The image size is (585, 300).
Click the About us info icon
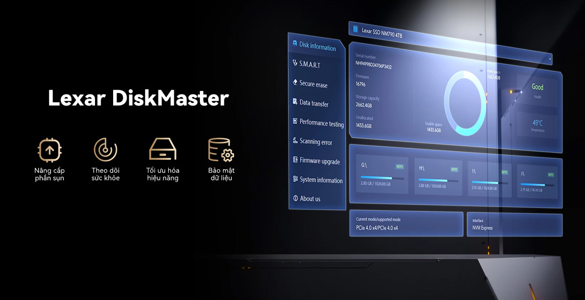point(295,198)
